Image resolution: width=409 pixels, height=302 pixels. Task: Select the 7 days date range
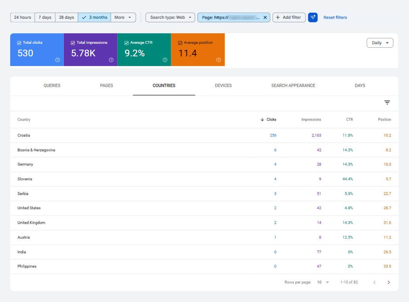[x=45, y=18]
